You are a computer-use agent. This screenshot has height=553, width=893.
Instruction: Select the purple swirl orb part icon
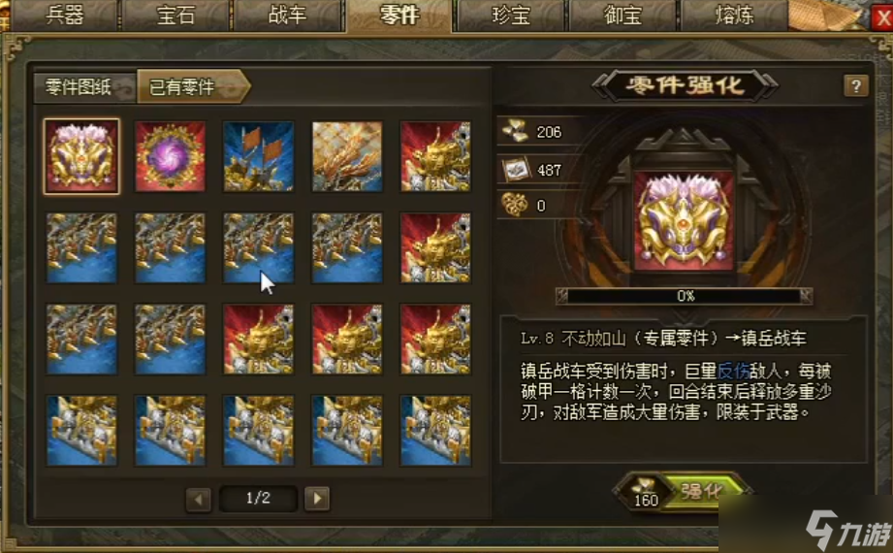[170, 156]
